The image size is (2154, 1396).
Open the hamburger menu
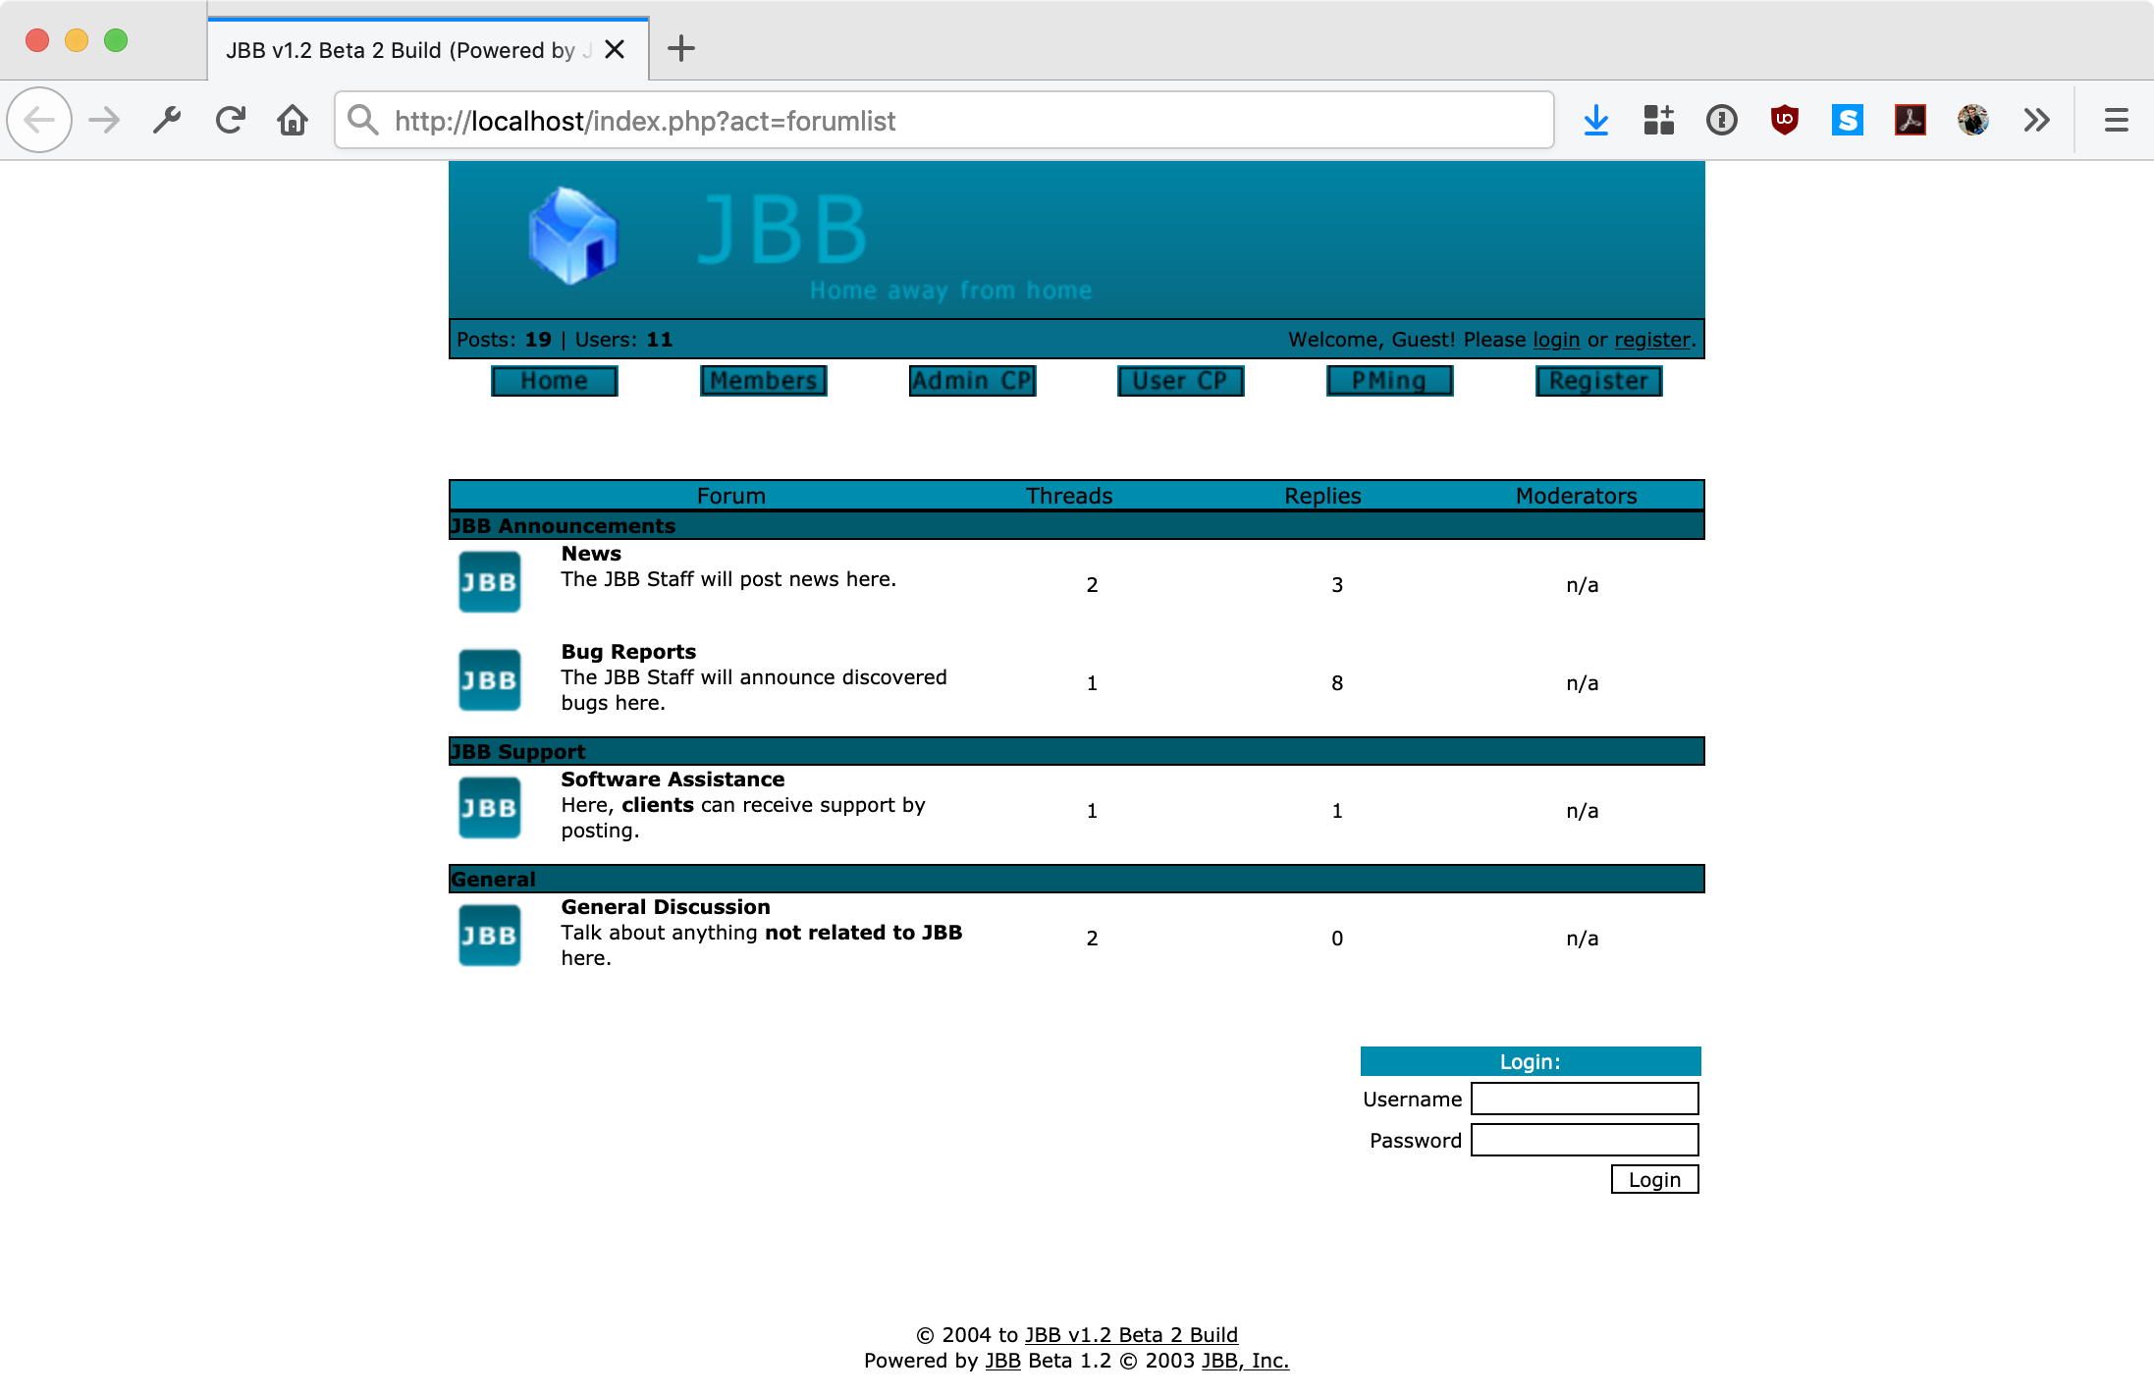(2115, 120)
